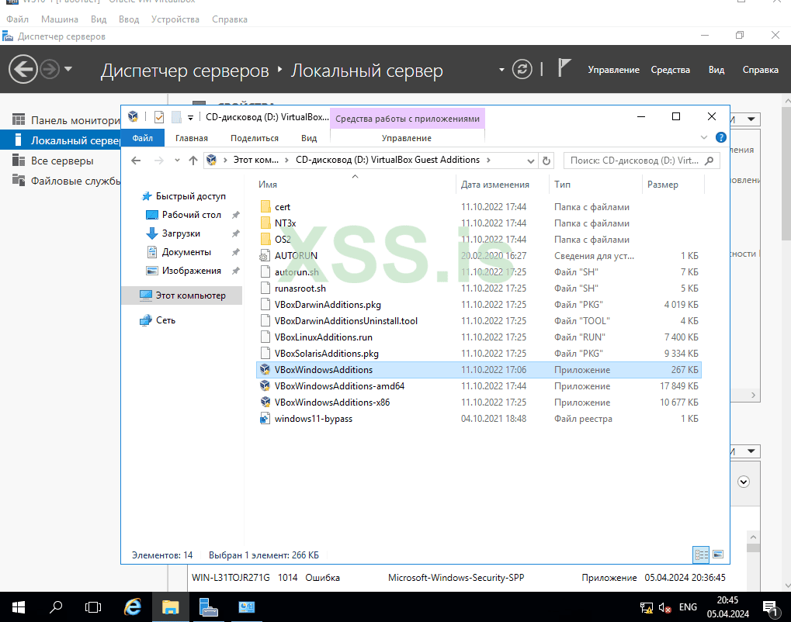
Task: Switch to the Поделиться ribbon tab
Action: pyautogui.click(x=255, y=138)
